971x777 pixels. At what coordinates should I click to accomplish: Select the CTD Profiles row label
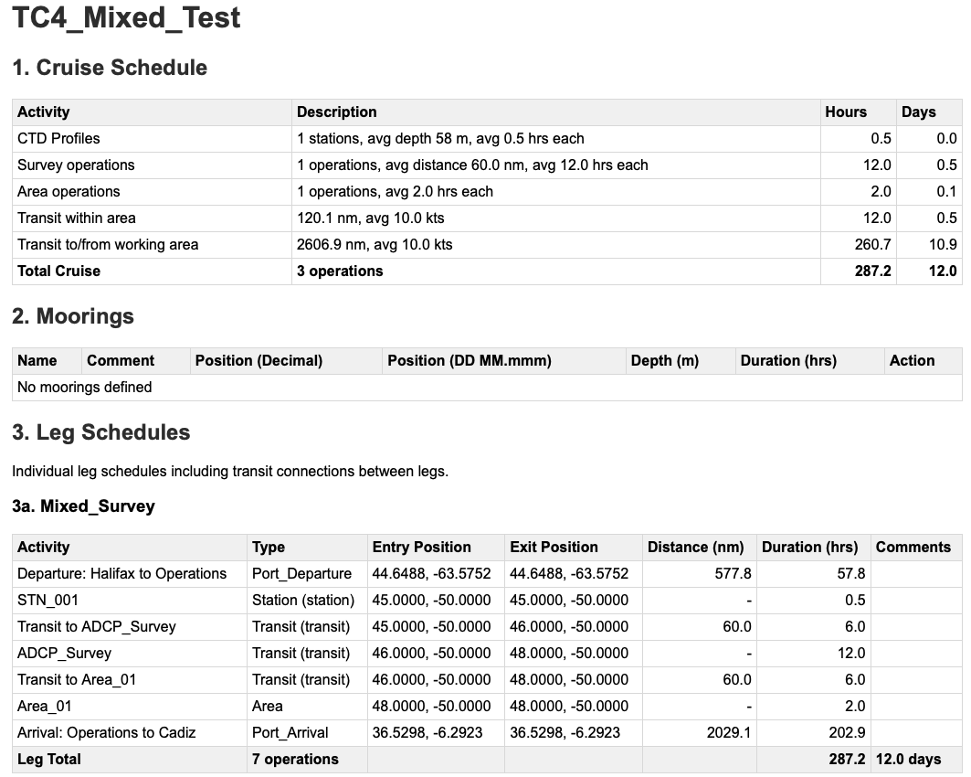pos(58,138)
